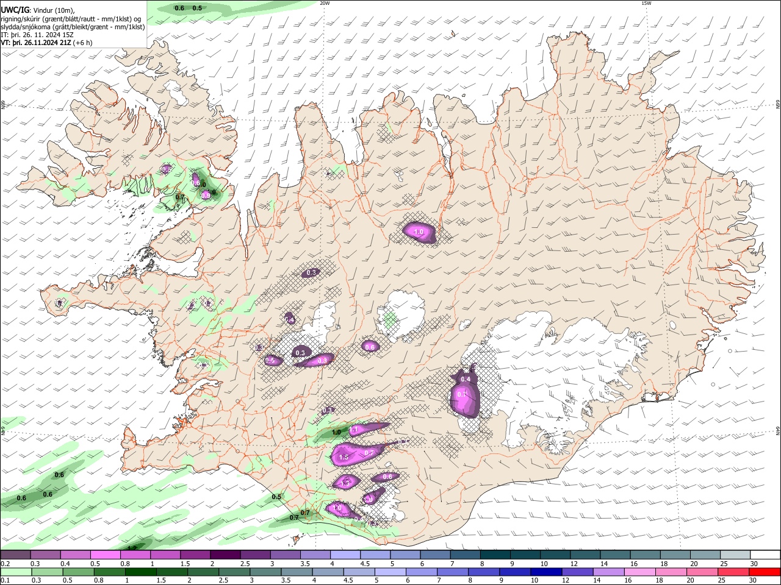Pick the white swatch after 30 in upper legend
The image size is (781, 585).
(765, 555)
